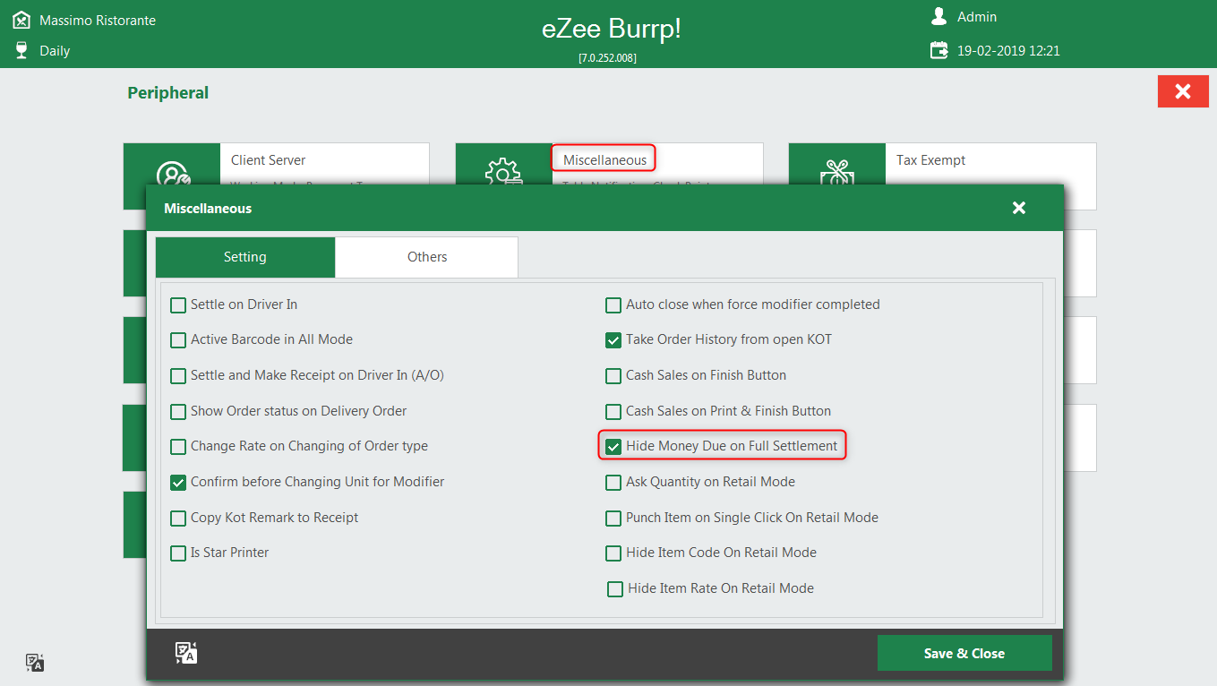
Task: Uncheck Confirm before Changing Unit for Modifier
Action: pyautogui.click(x=178, y=483)
